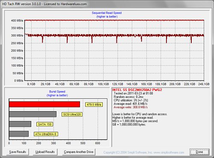
Task: Click the 400 MB/s axis label
Action: (x=17, y=21)
